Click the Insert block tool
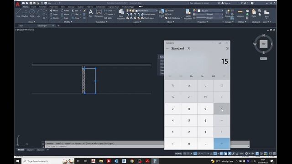 click(162, 13)
